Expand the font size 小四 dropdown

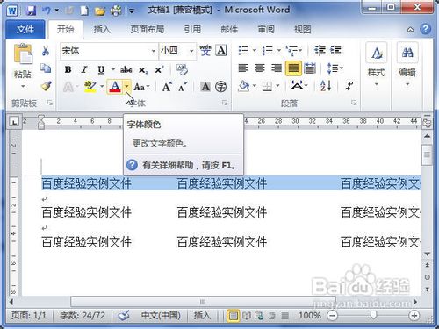tap(191, 51)
